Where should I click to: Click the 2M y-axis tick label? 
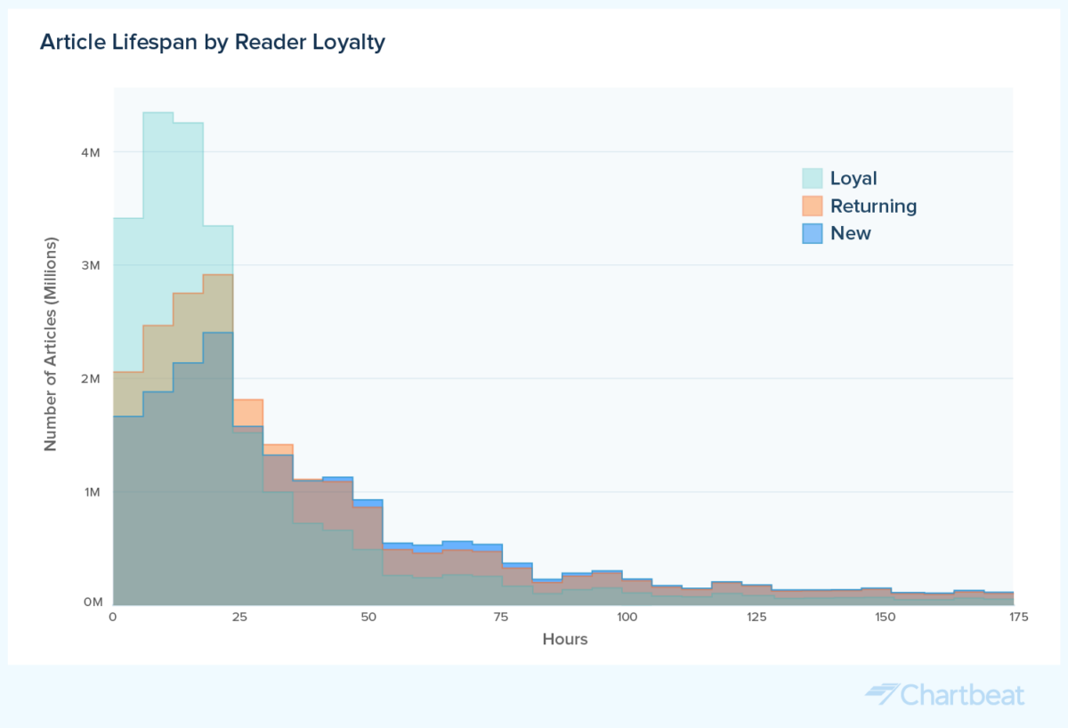(x=90, y=379)
